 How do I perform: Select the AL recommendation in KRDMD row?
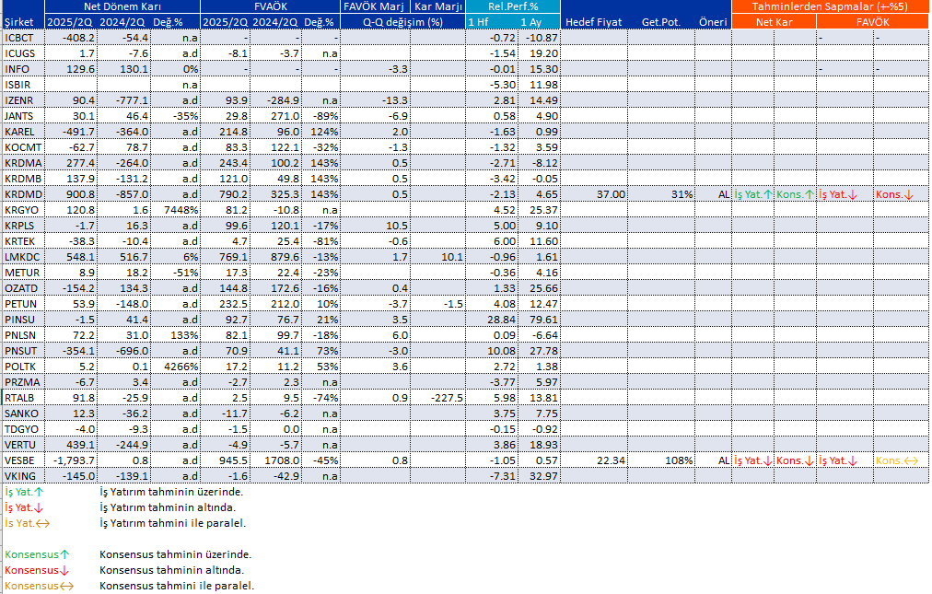click(x=723, y=194)
